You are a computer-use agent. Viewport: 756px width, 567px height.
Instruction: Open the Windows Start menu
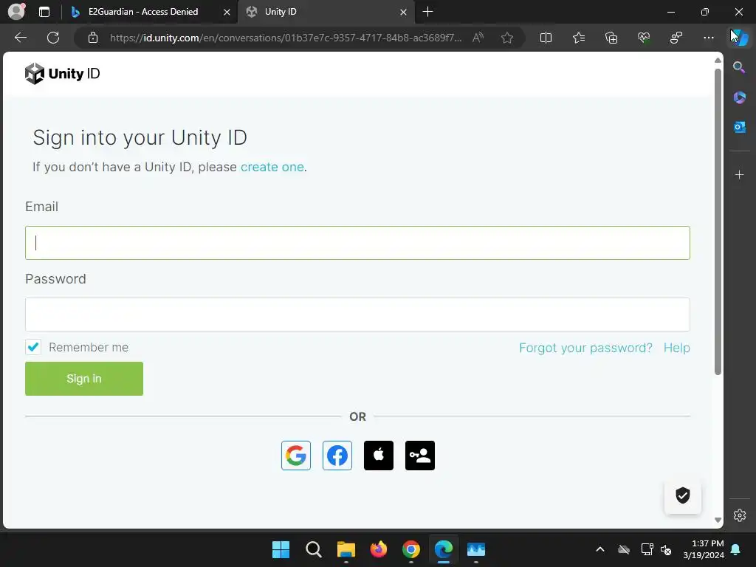281,549
